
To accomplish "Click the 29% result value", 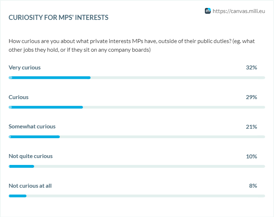I will click(251, 97).
